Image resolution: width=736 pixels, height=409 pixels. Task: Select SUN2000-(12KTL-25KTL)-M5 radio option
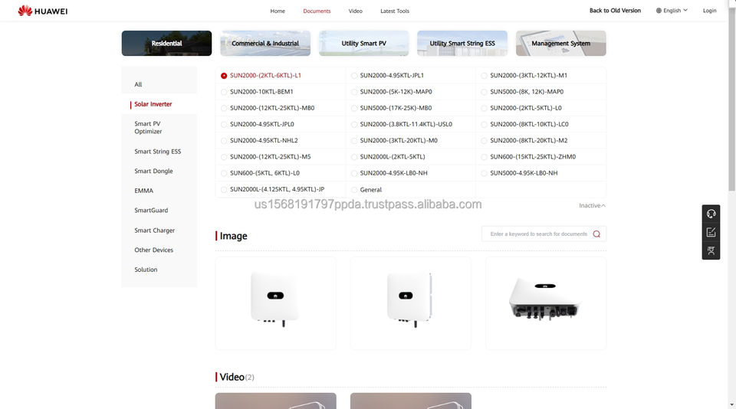point(224,157)
